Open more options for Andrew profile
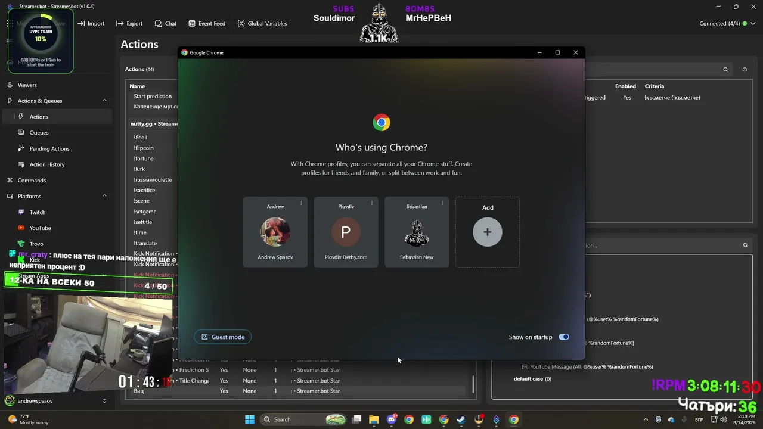This screenshot has height=429, width=763. tap(301, 203)
